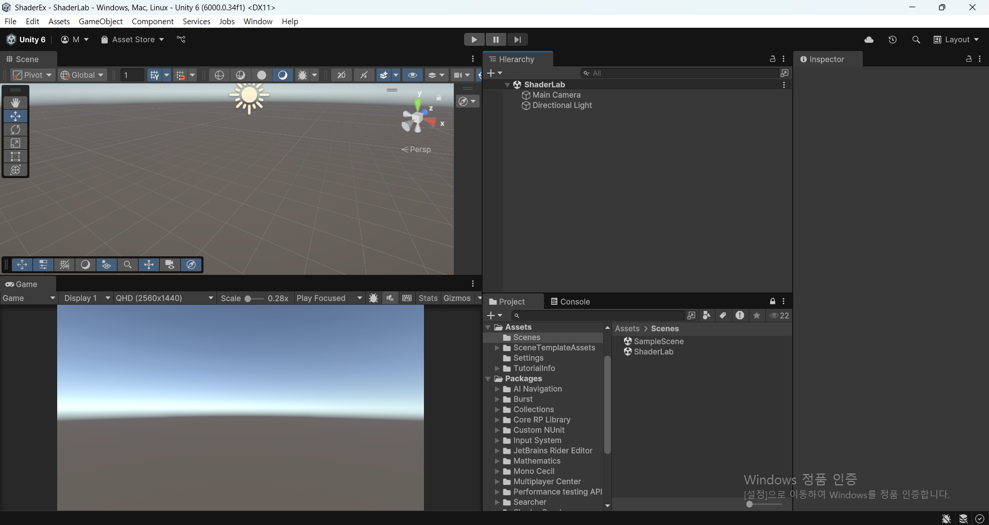Viewport: 989px width, 525px height.
Task: Toggle hidden packages count 22
Action: (779, 316)
